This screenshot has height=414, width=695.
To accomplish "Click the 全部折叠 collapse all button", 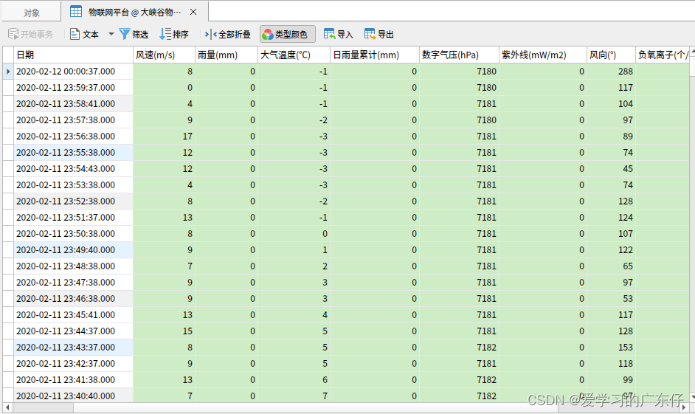I will tap(228, 34).
